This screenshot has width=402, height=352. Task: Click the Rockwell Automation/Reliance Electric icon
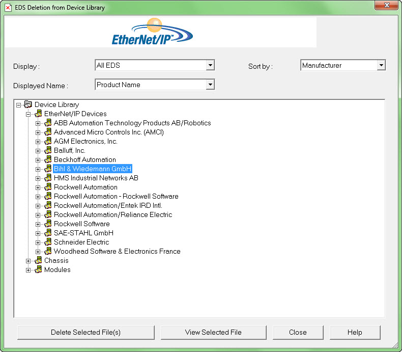(48, 214)
